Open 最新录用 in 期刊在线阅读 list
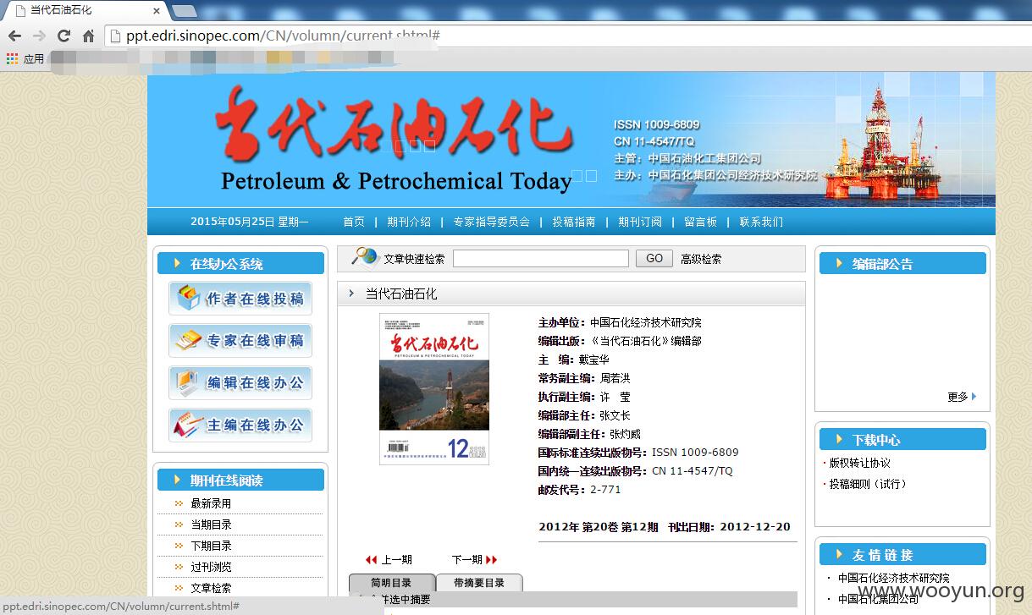The height and width of the screenshot is (615, 1032). click(211, 503)
